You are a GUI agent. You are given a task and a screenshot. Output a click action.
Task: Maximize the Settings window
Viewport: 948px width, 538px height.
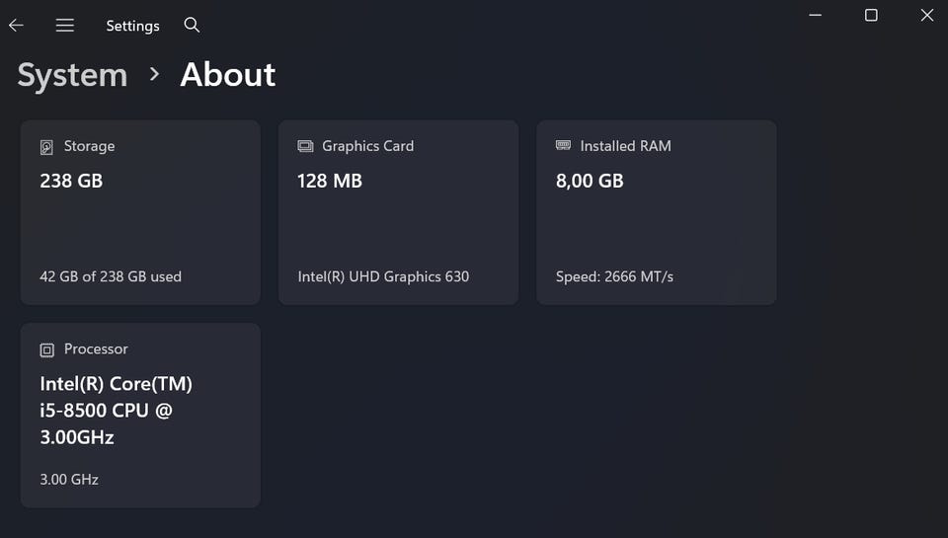[x=871, y=15]
